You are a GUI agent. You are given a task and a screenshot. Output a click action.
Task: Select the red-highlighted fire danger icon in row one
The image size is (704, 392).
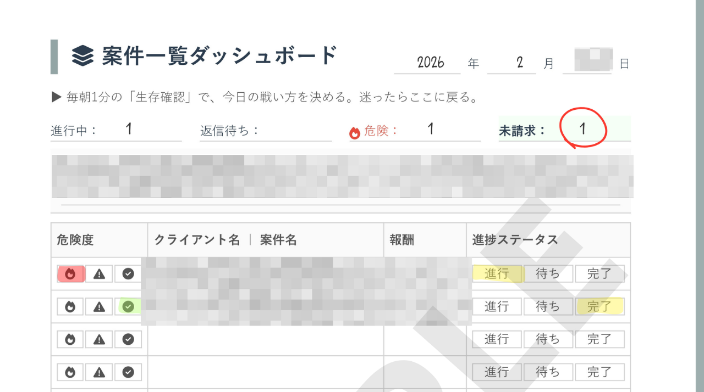[70, 273]
